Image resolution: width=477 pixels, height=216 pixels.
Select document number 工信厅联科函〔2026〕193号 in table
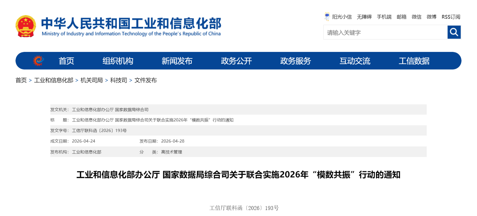(99, 130)
